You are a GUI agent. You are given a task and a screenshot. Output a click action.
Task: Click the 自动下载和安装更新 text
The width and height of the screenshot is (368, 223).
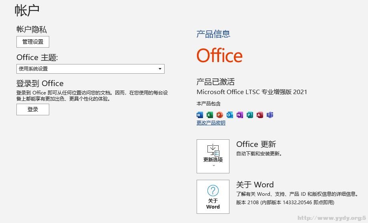point(259,154)
